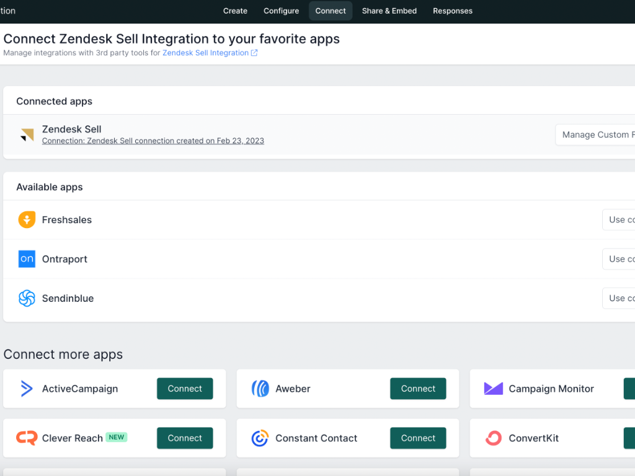The image size is (635, 476).
Task: Switch to the Configure tab
Action: pyautogui.click(x=281, y=11)
